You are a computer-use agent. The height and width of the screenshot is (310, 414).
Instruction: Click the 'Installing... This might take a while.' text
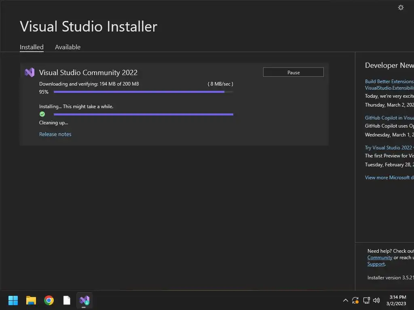click(x=76, y=107)
